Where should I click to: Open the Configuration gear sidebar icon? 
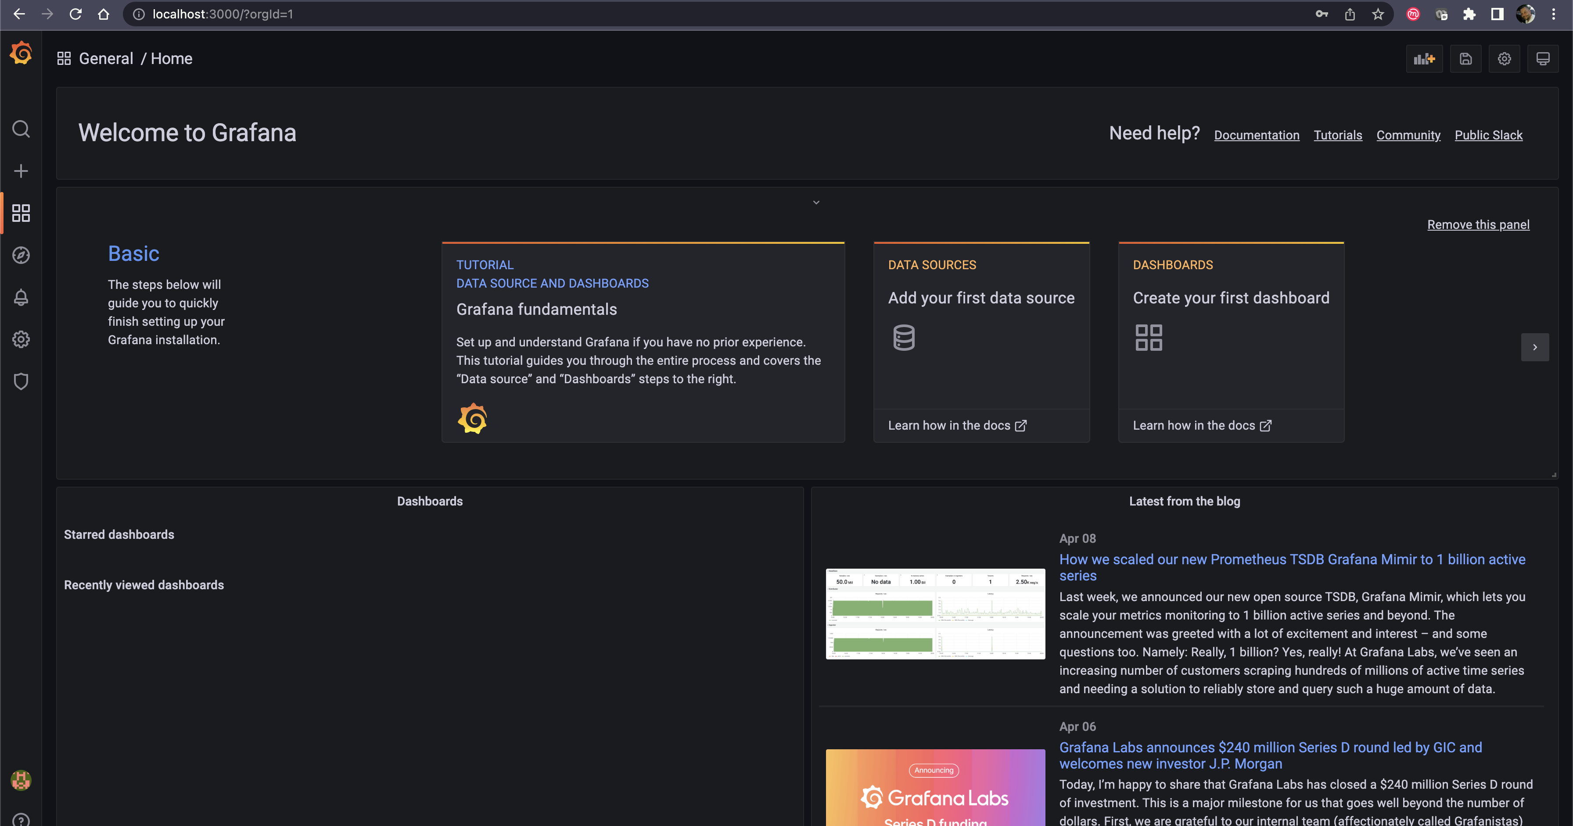tap(21, 339)
